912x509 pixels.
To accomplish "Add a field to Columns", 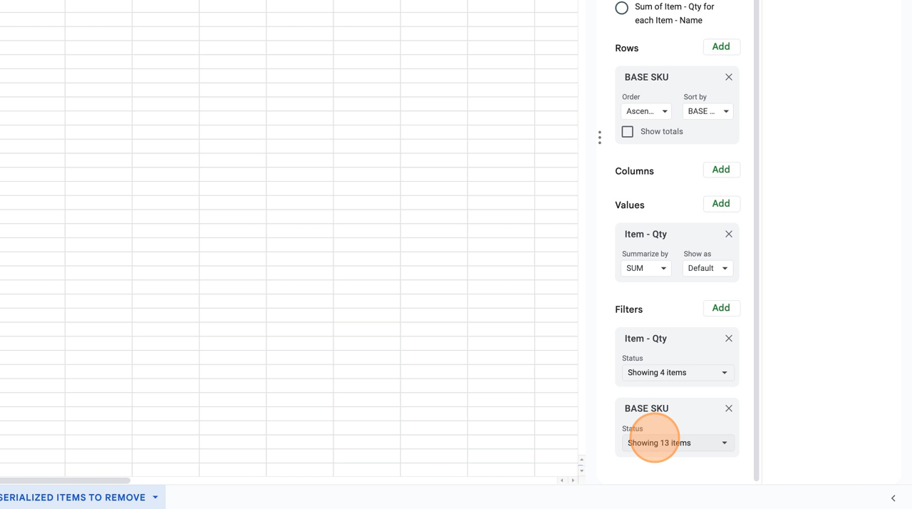I will coord(720,170).
